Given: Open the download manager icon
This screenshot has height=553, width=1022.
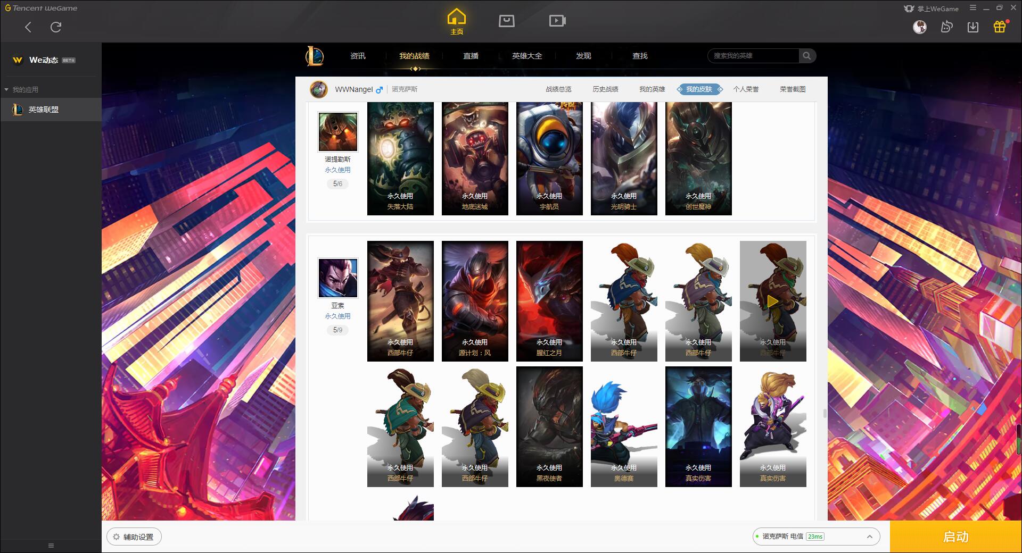Looking at the screenshot, I should 973,27.
